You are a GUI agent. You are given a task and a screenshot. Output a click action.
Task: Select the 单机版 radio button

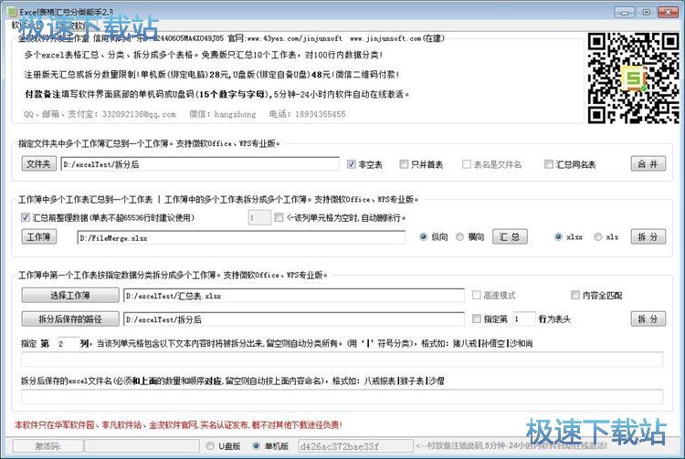pos(256,446)
